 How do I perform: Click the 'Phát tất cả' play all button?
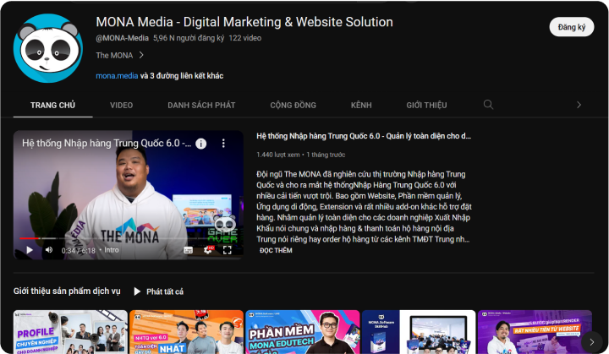158,291
